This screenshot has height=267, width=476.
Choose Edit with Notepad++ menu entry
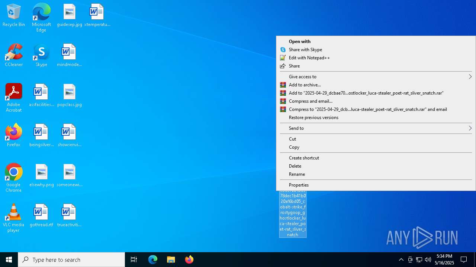coord(376,58)
